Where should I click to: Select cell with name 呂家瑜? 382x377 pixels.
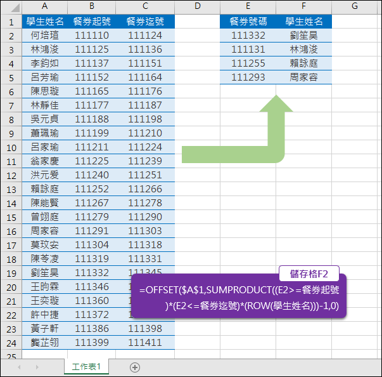(45, 147)
